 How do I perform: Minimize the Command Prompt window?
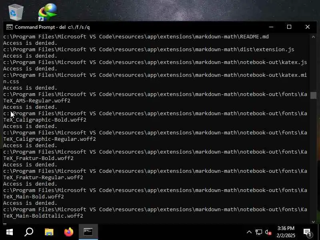coord(271,27)
